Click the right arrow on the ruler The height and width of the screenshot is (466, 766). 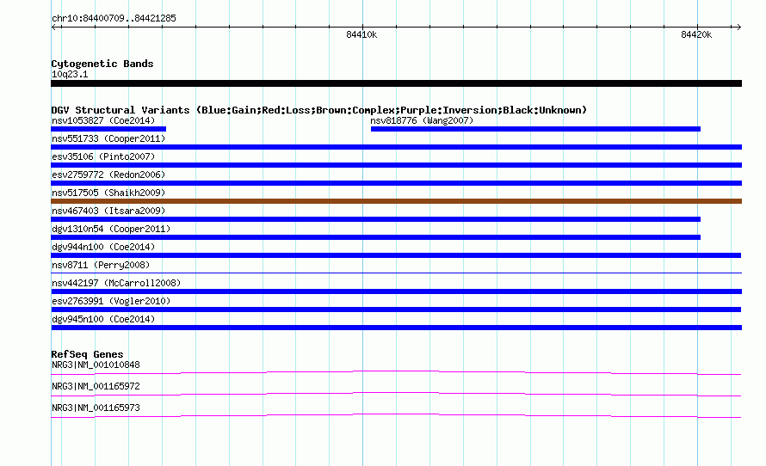click(x=738, y=27)
